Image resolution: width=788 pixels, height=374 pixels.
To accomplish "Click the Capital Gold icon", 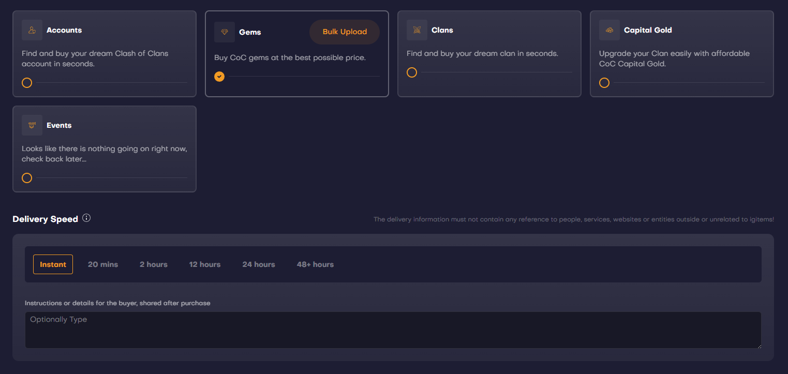I will (609, 30).
